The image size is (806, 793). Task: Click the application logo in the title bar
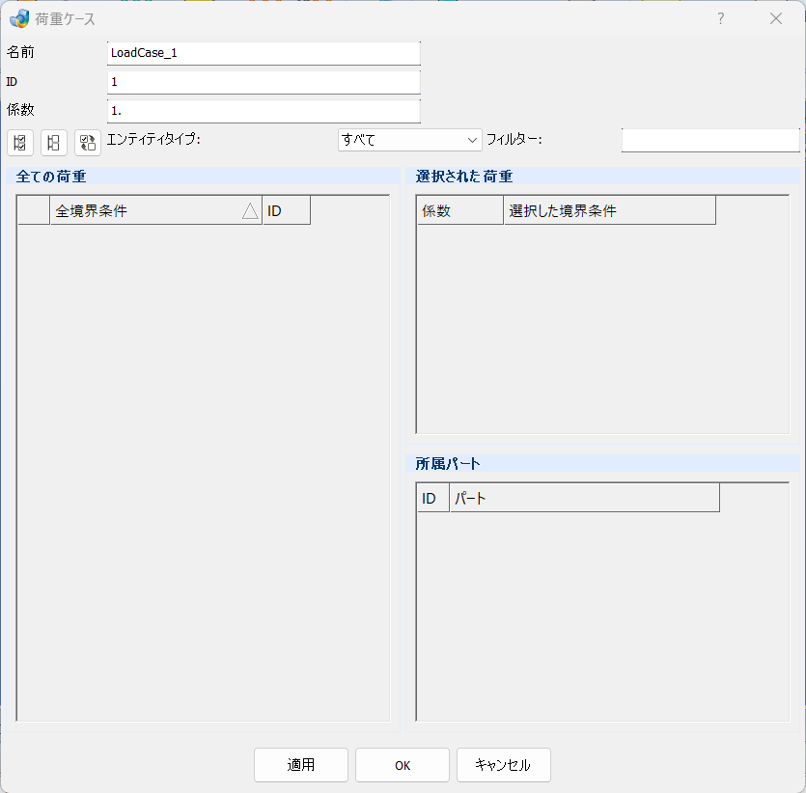19,19
